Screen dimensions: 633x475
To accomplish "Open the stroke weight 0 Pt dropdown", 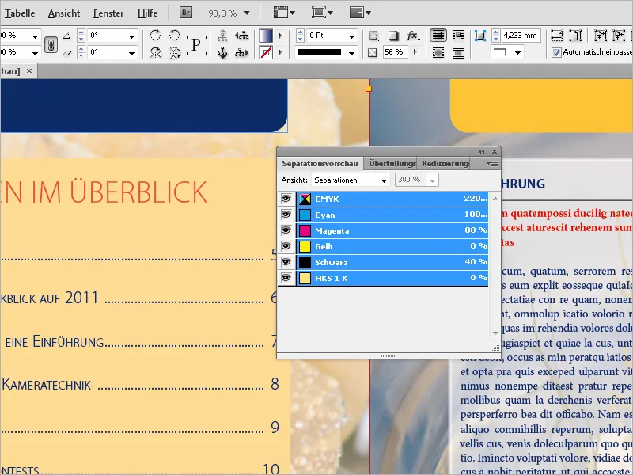I will click(351, 36).
